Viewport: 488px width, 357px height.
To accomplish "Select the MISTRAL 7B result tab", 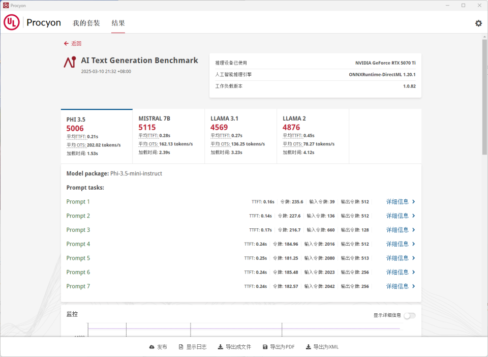I will 169,136.
